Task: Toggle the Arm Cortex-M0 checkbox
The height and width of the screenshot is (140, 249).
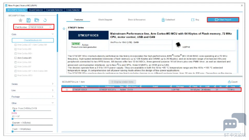Action: (x=16, y=49)
